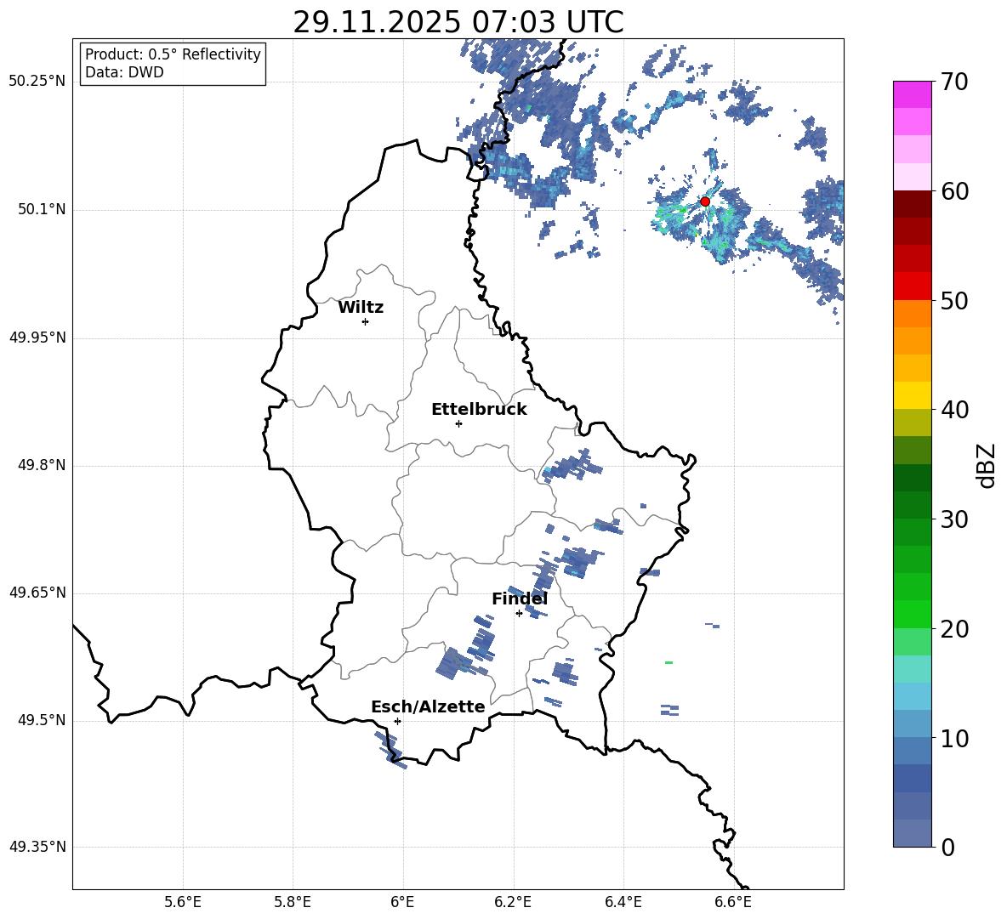Click the red radar site marker
The height and width of the screenshot is (919, 1007).
click(704, 201)
